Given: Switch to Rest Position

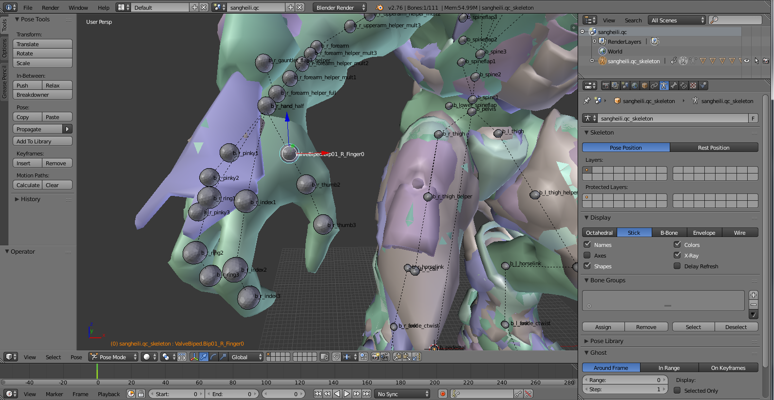Looking at the screenshot, I should [714, 147].
